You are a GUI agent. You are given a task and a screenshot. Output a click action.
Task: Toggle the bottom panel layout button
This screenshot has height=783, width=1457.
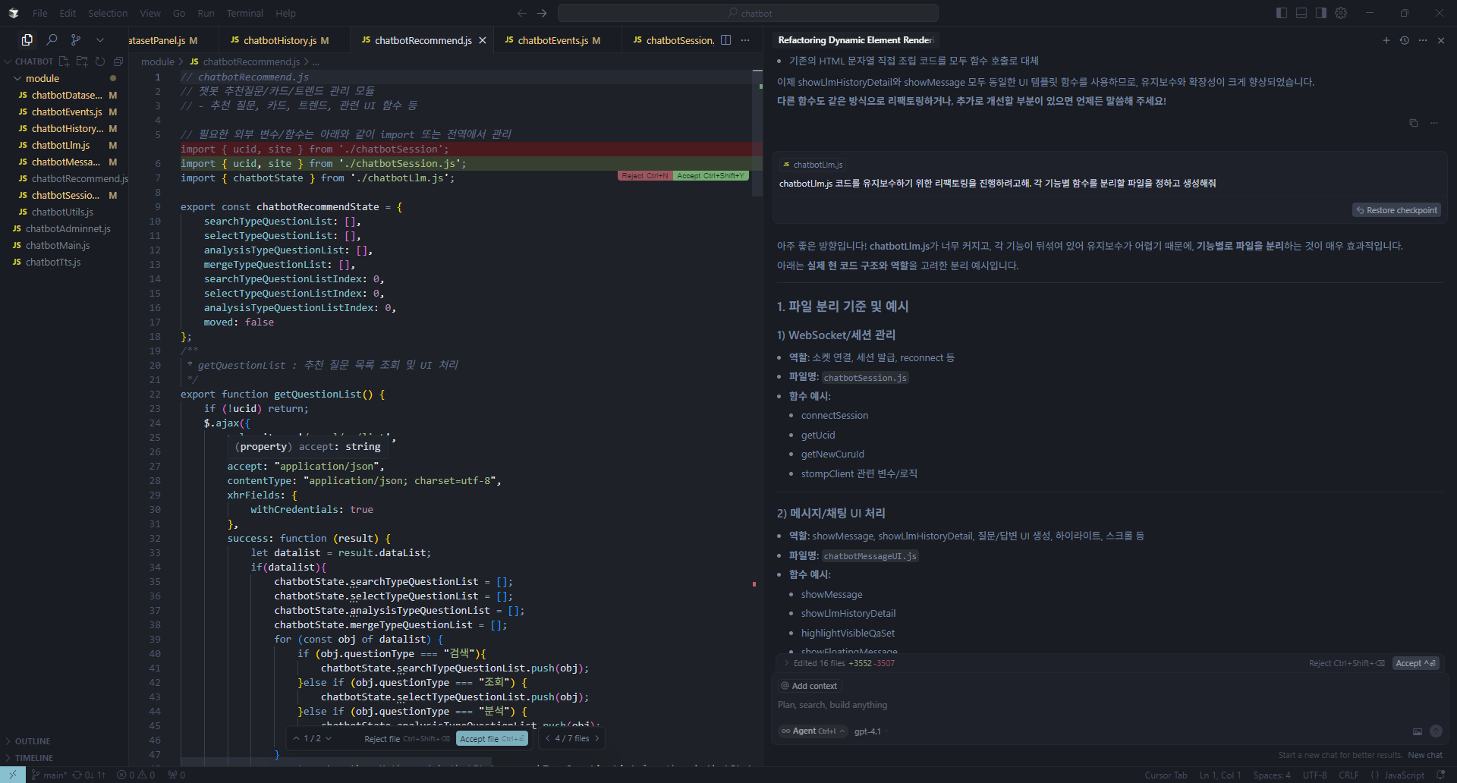click(x=1301, y=13)
